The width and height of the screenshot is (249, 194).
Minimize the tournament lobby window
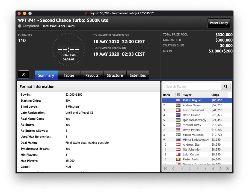click(25, 13)
